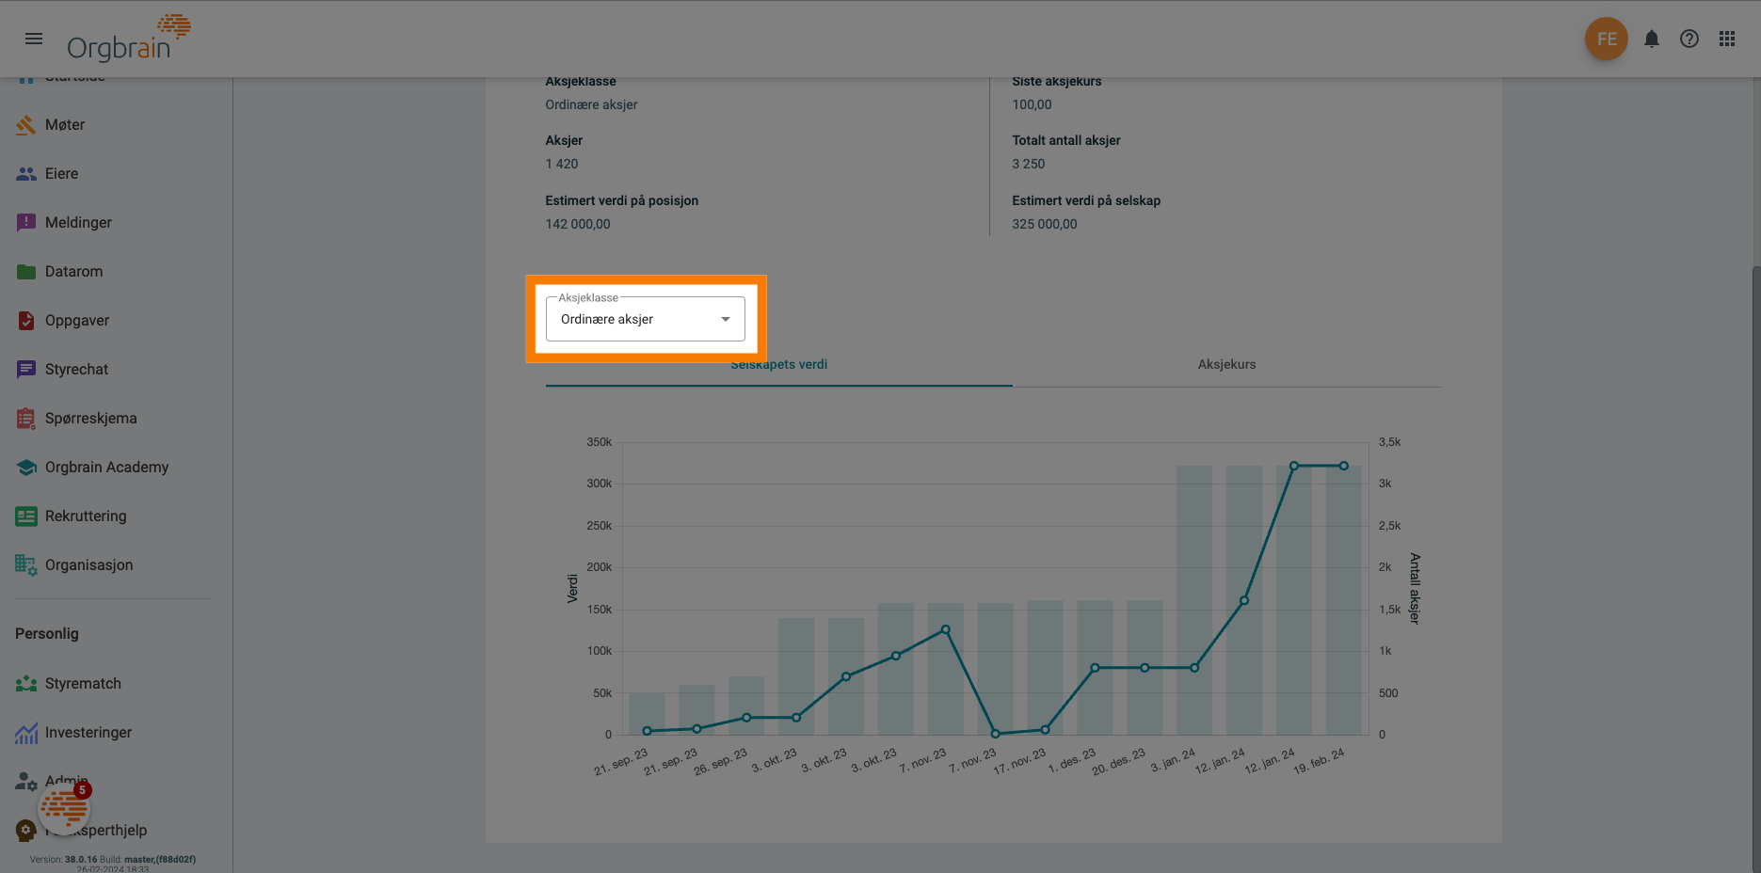Click the Investeringer chart icon
Viewport: 1761px width, 873px height.
point(26,733)
